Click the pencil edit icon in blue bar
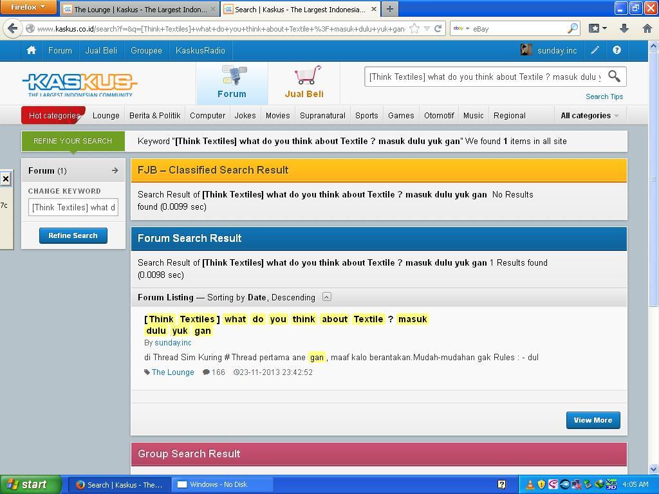The image size is (659, 494). coord(595,50)
